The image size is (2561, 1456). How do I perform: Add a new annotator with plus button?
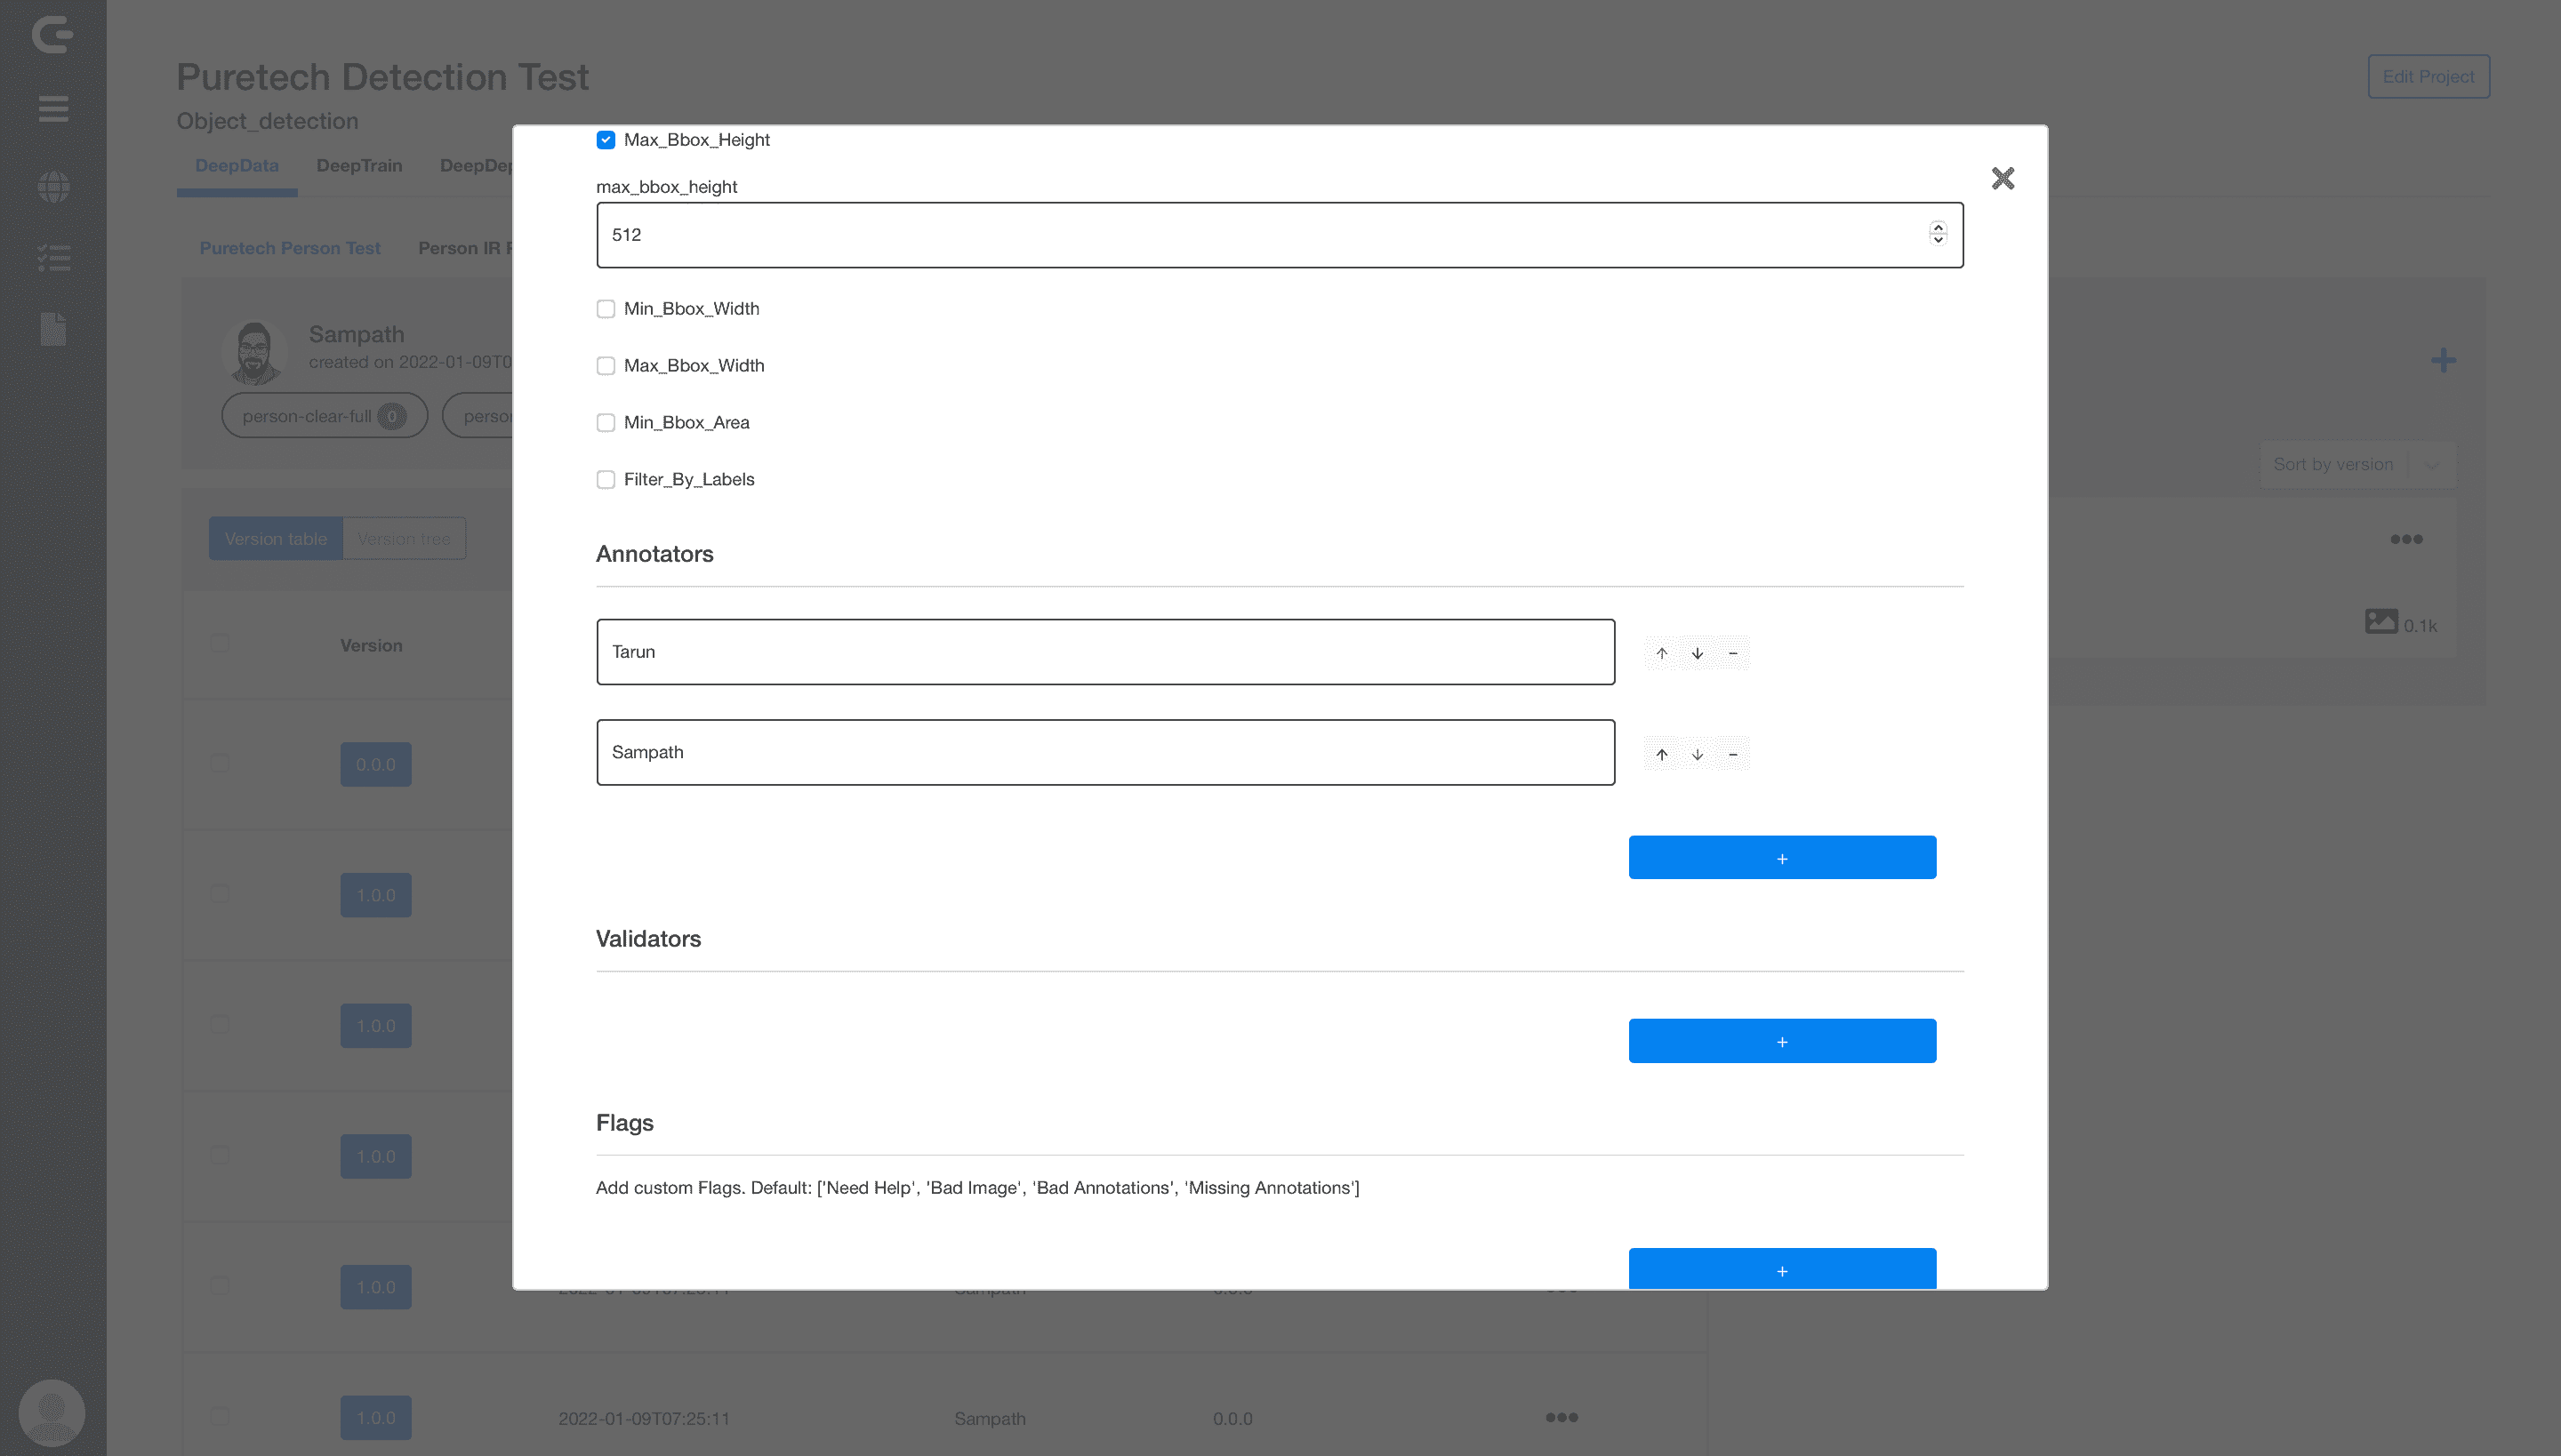pyautogui.click(x=1782, y=858)
